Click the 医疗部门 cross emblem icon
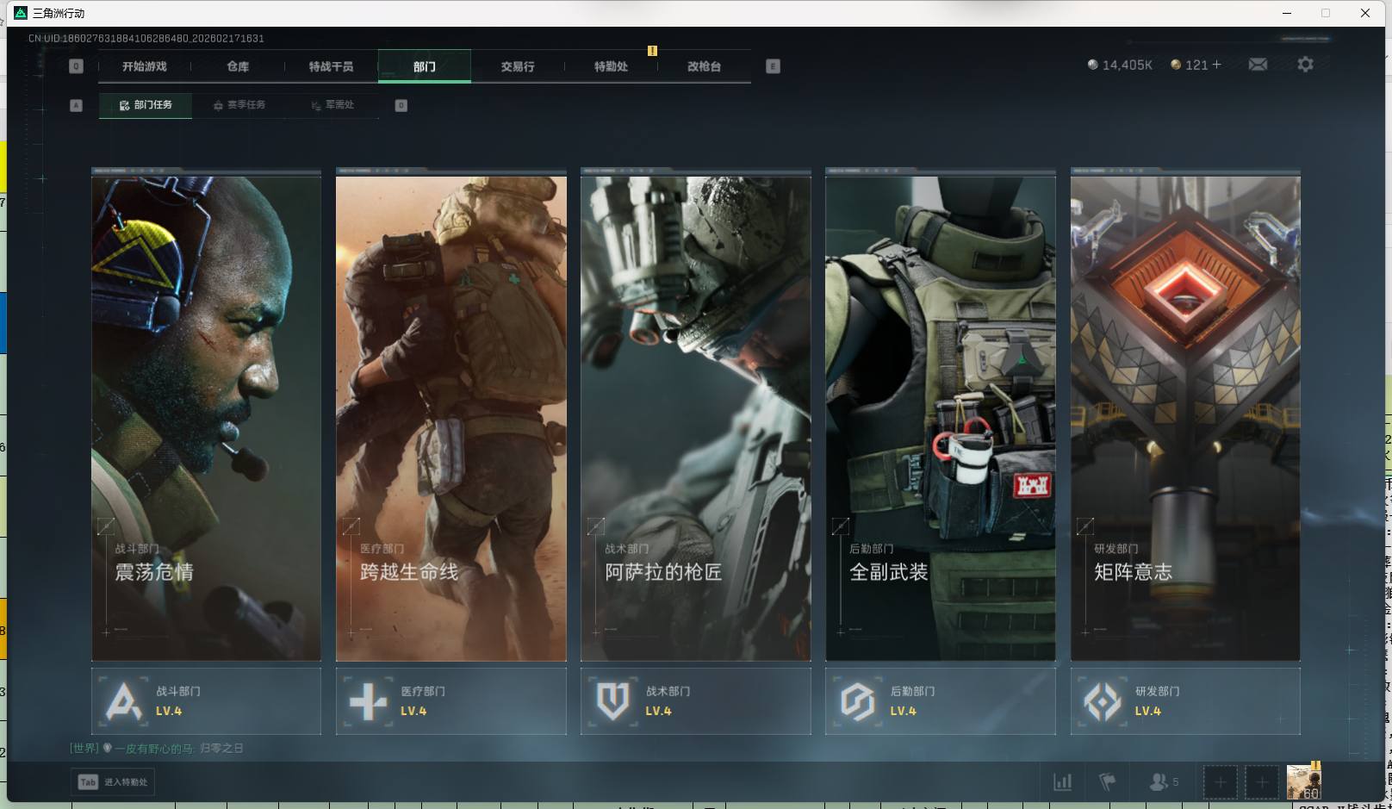Image resolution: width=1392 pixels, height=809 pixels. pyautogui.click(x=368, y=701)
